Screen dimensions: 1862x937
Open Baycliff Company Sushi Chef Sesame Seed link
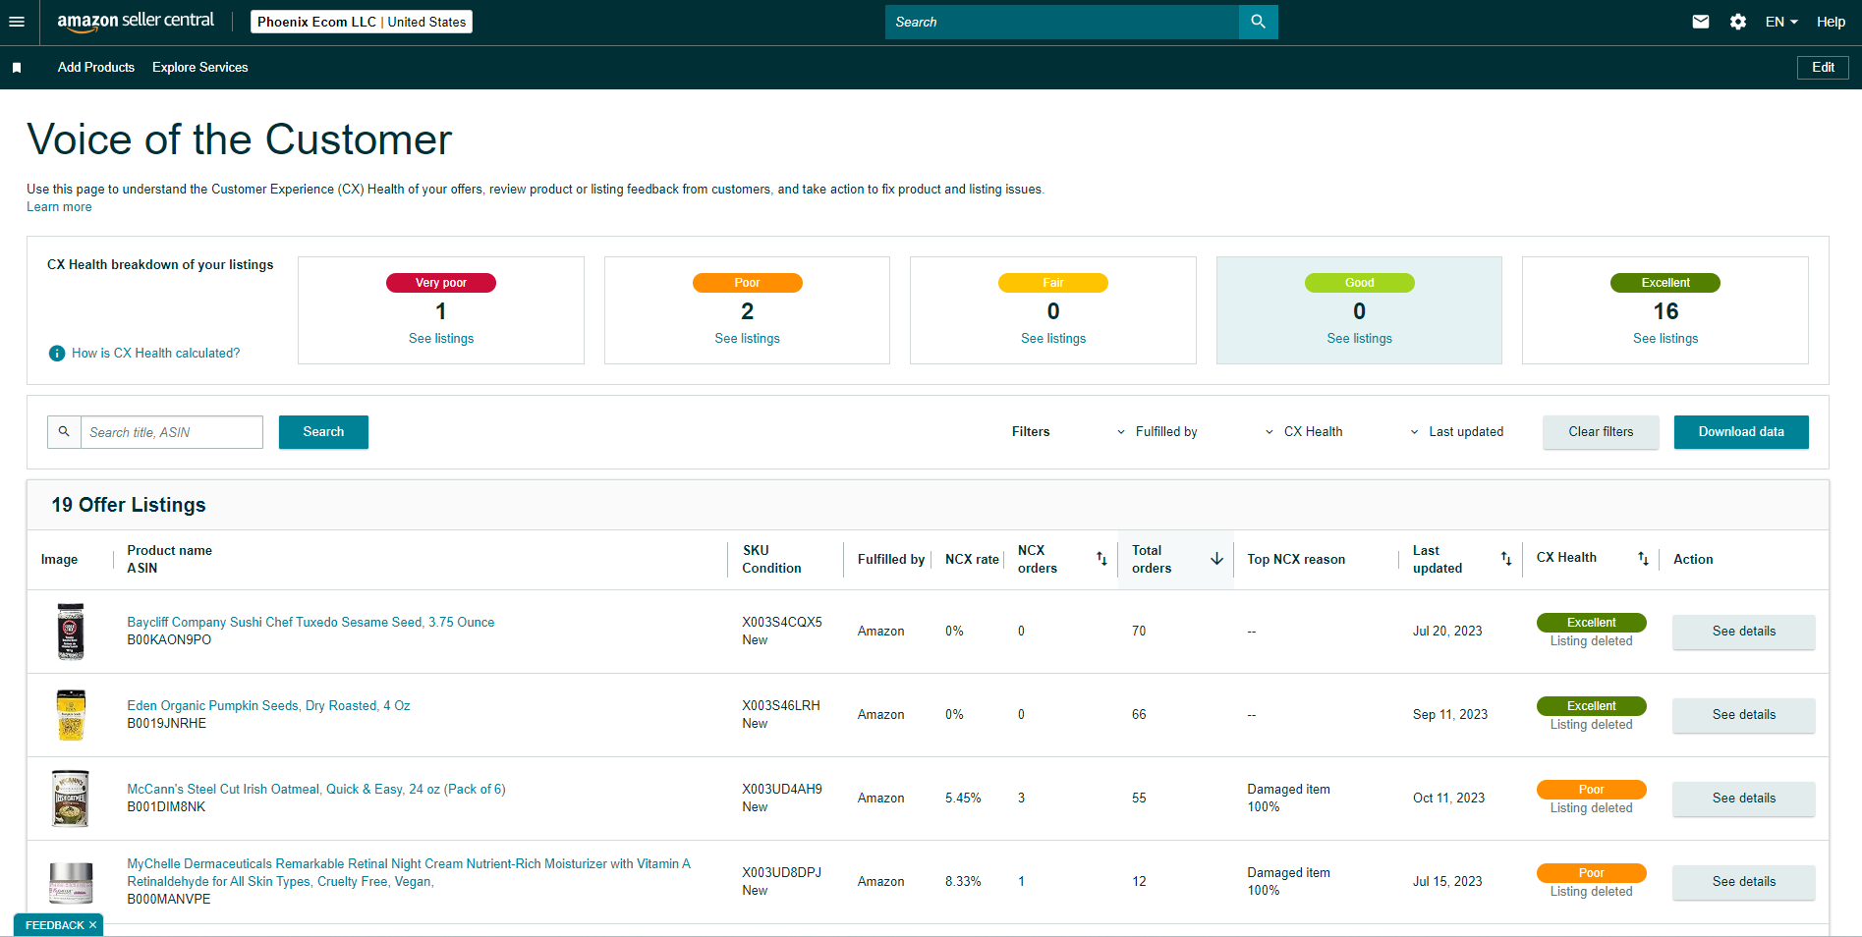tap(310, 623)
